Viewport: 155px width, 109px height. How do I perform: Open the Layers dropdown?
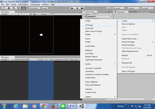pyautogui.click(x=134, y=8)
